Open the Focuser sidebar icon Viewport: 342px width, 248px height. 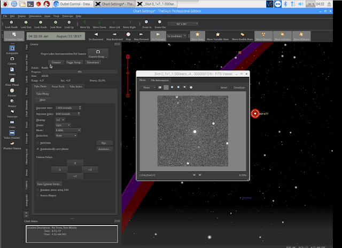tap(12, 91)
